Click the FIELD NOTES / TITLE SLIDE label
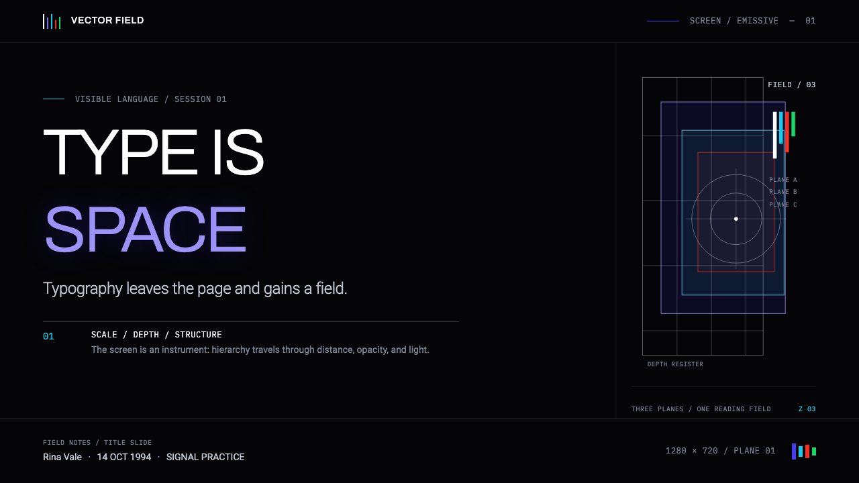Viewport: 859px width, 483px height. (97, 443)
